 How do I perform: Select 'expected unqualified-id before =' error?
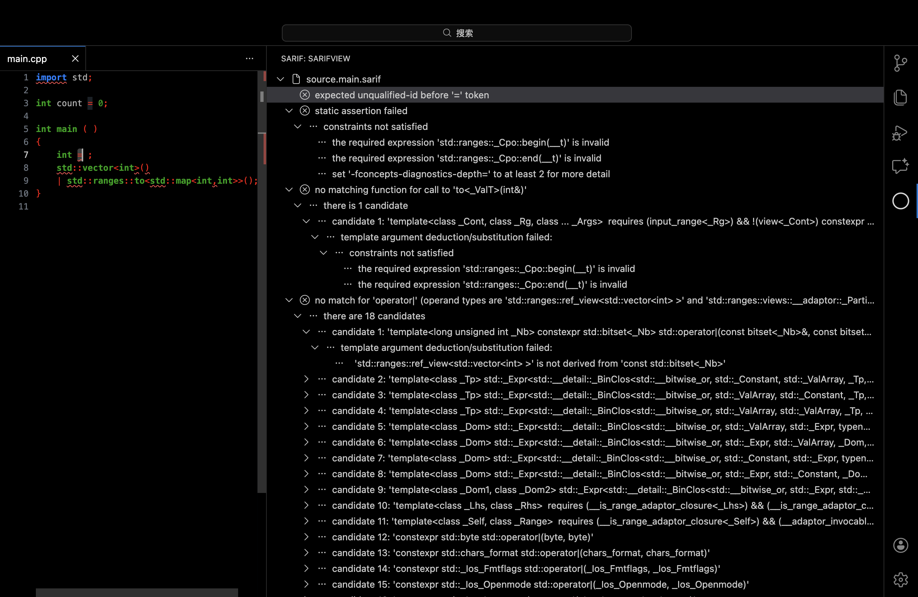[x=402, y=95]
